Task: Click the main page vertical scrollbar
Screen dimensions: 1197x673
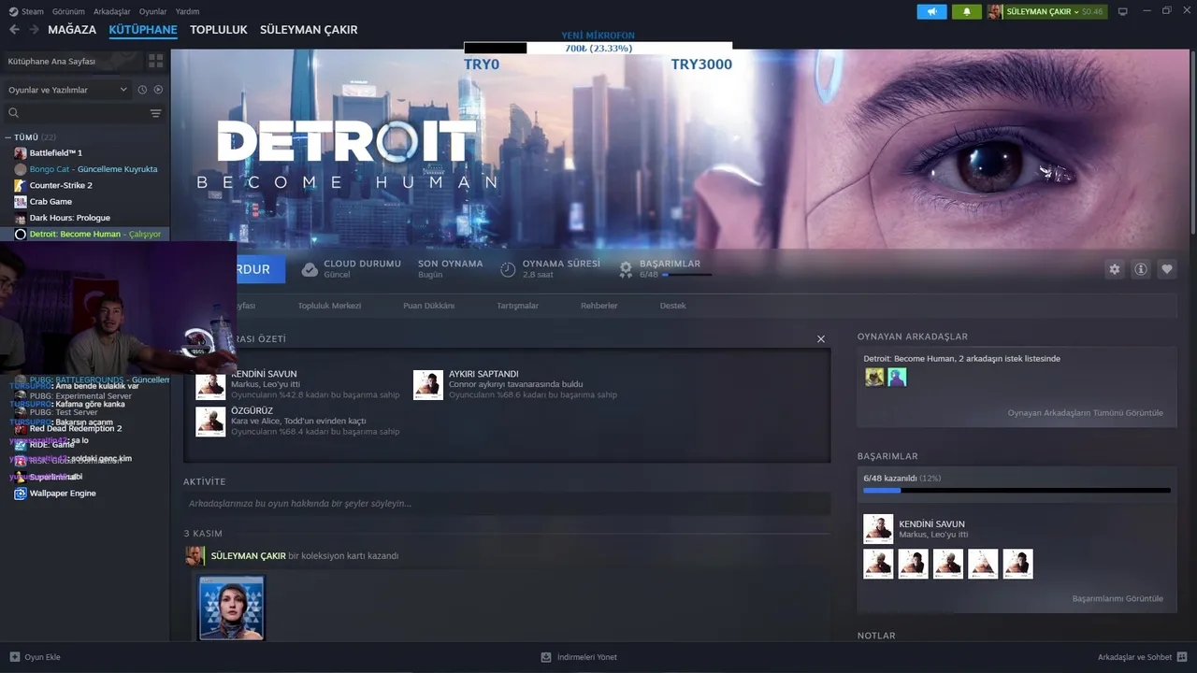Action: point(1192,140)
